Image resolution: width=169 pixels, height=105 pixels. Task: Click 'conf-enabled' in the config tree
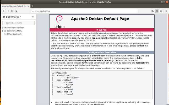(64, 87)
